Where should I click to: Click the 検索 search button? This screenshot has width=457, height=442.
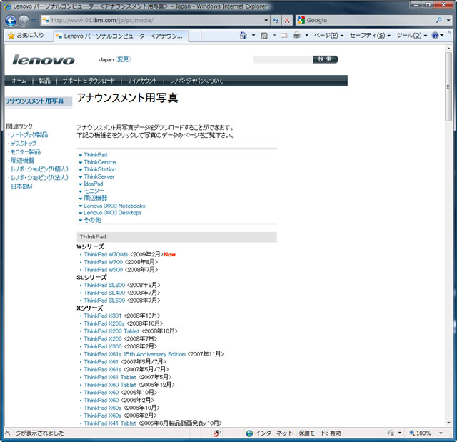(x=325, y=59)
